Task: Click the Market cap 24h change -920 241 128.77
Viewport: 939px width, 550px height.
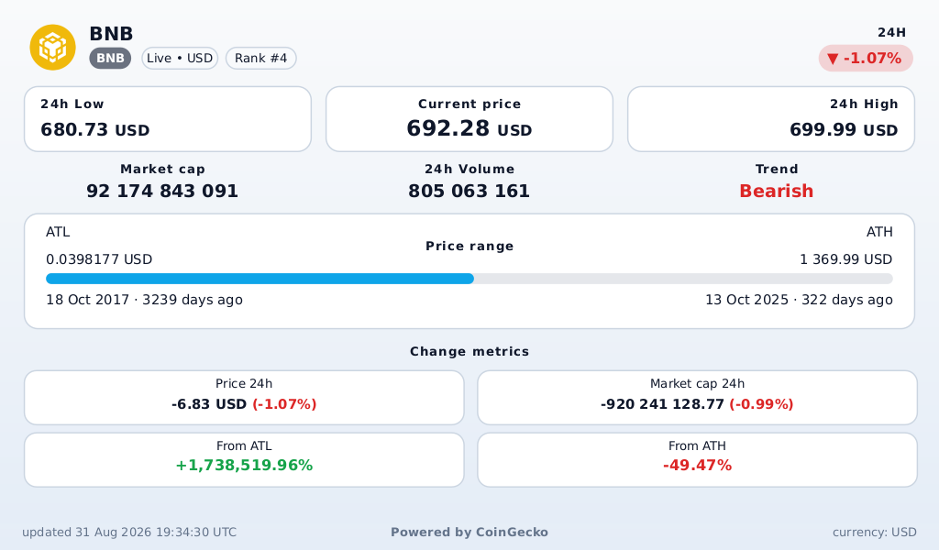Action: [662, 404]
